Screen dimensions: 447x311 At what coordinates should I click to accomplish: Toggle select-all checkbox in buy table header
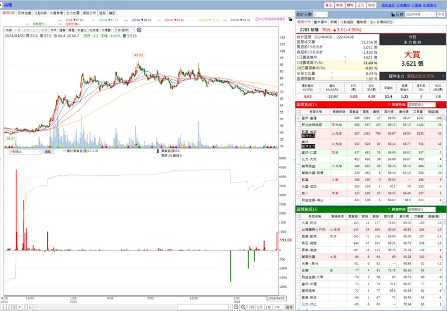pos(298,112)
